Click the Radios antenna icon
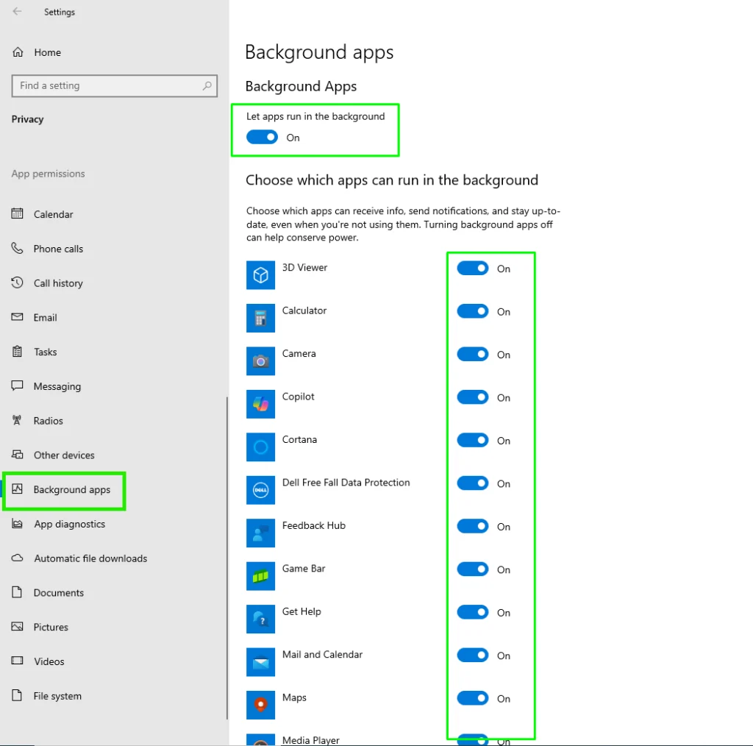 point(18,420)
